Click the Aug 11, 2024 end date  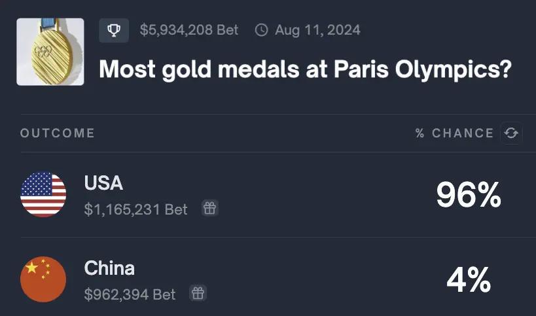[x=317, y=30]
